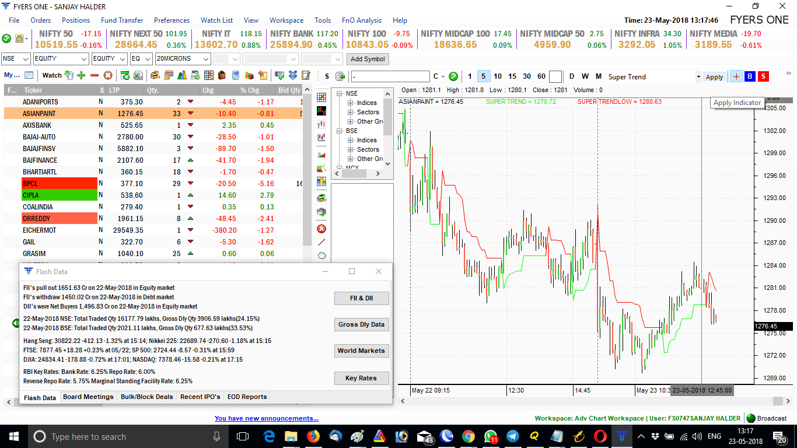
Task: Click the database green arrow icon next to S
Action: pos(340,76)
